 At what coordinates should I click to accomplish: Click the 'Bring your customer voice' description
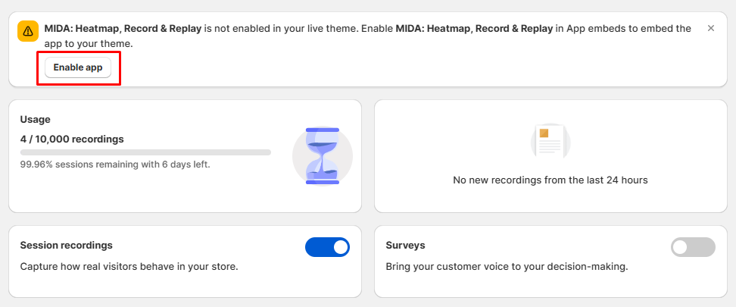(x=507, y=266)
